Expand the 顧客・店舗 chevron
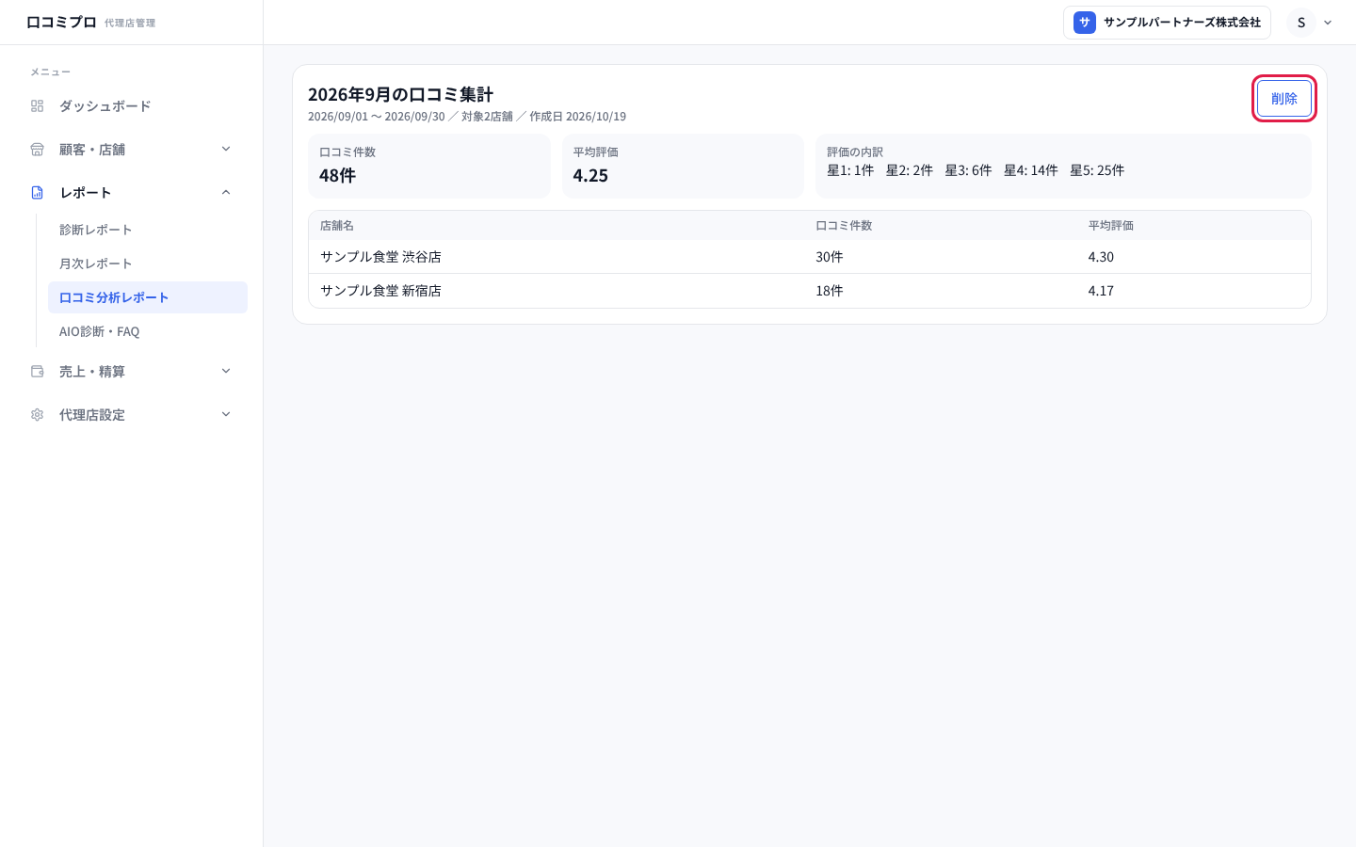The width and height of the screenshot is (1356, 847). tap(226, 149)
